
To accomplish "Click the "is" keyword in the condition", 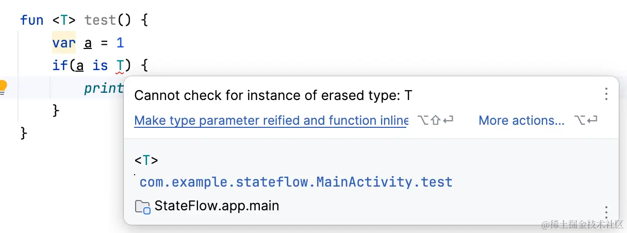I will [100, 65].
